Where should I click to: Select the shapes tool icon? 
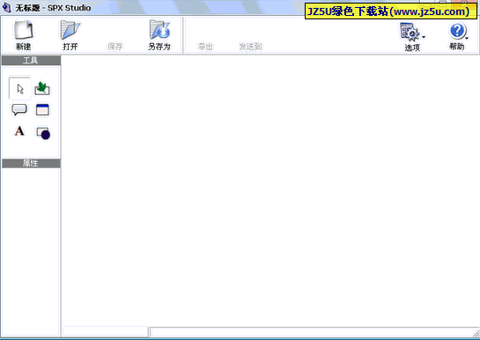43,133
